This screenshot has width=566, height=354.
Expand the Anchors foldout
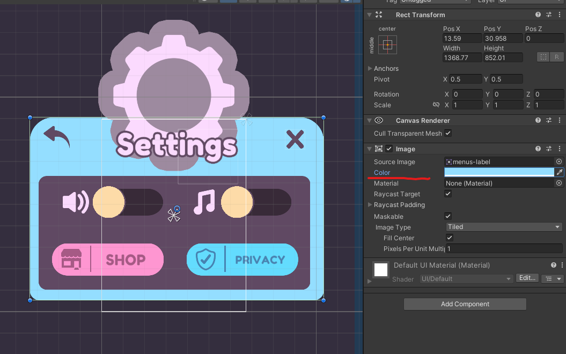(370, 69)
